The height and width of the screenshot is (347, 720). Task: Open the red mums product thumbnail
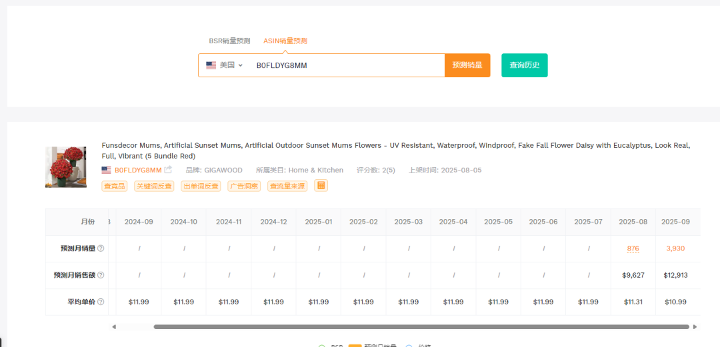65,167
